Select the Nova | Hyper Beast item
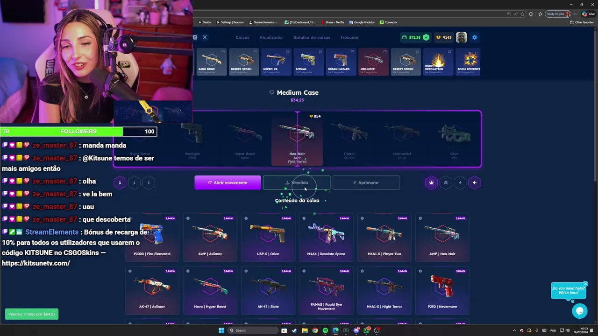Screen dimensions: 598x336 pyautogui.click(x=210, y=290)
